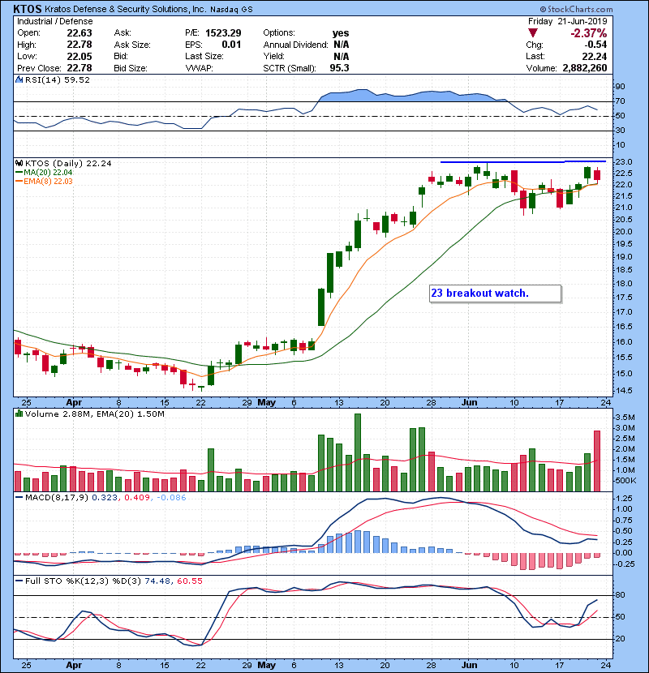Click the MACD signal value 0.409
This screenshot has width=649, height=673.
click(137, 498)
